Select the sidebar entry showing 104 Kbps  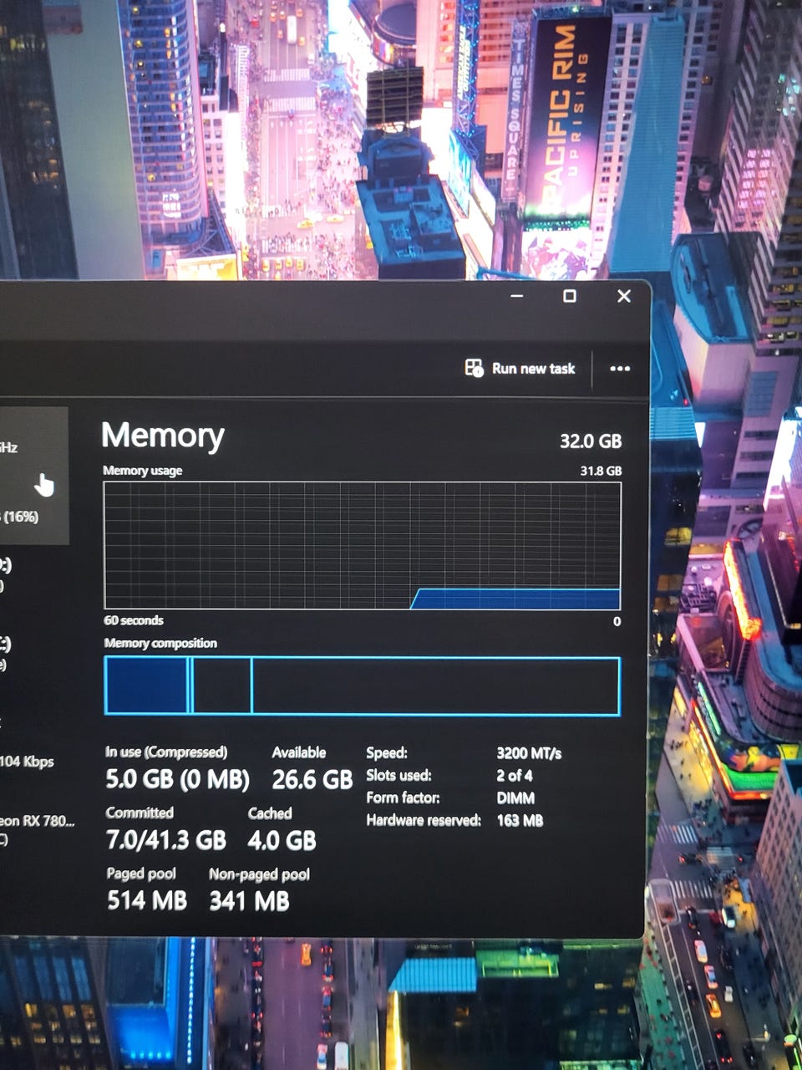click(28, 762)
